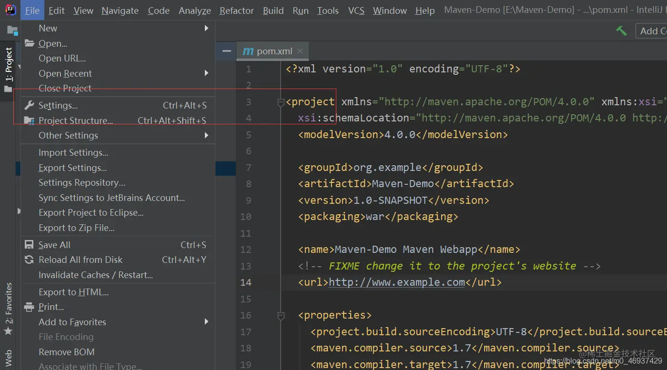Choose Sync Settings to JetBrains Account
Viewport: 667px width, 370px height.
[x=118, y=198]
